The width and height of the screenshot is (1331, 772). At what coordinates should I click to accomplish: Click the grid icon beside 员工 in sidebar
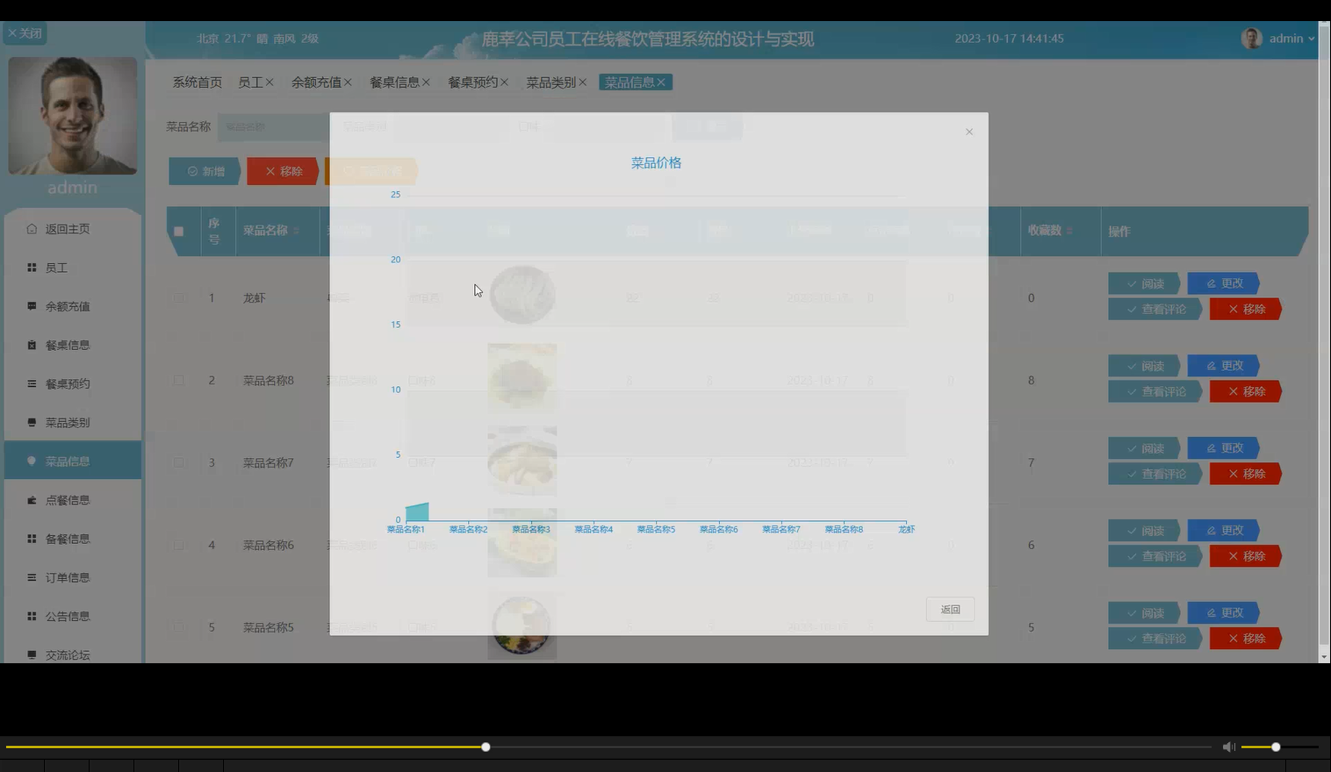coord(32,268)
